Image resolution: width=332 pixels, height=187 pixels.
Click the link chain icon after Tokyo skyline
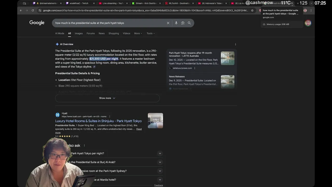[94, 67]
